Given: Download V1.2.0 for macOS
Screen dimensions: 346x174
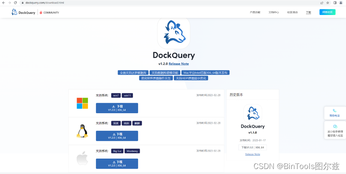Looking at the screenshot, I should [117, 164].
